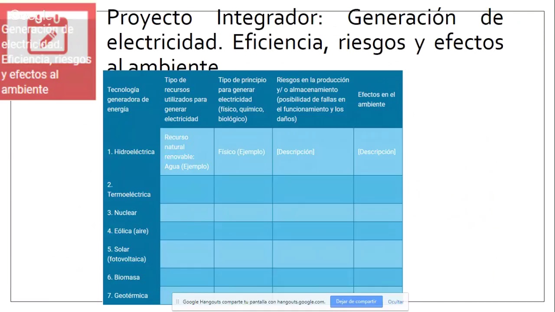The image size is (555, 312).
Task: Click the 'Proyecto Integrador' slide title
Action: 305,40
